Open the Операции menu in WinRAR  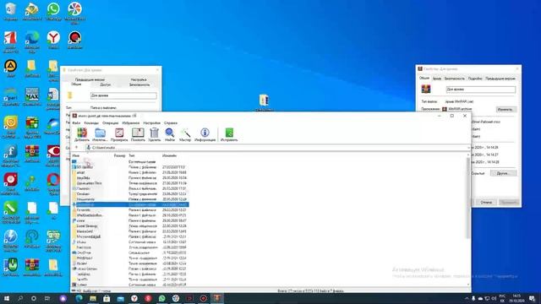[x=111, y=122]
